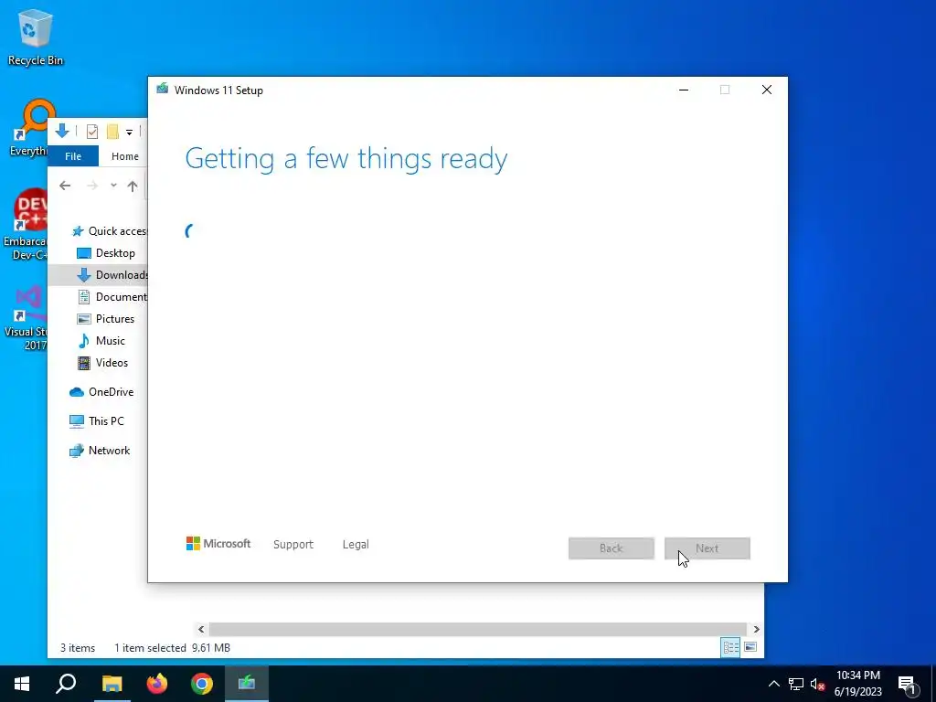Screen dimensions: 936x702
Task: Select Videos in the navigation pane
Action: (102, 363)
